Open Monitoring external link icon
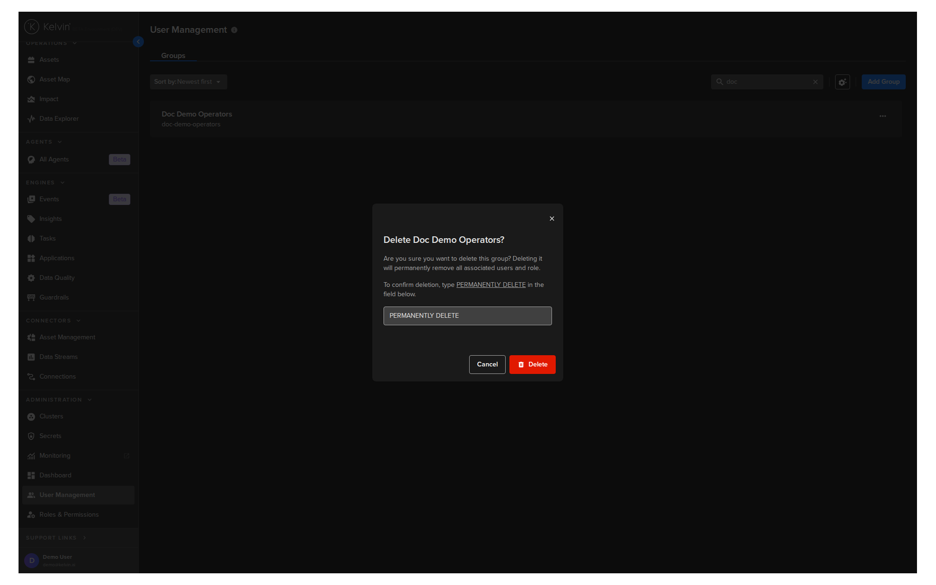This screenshot has height=585, width=936. [x=127, y=456]
